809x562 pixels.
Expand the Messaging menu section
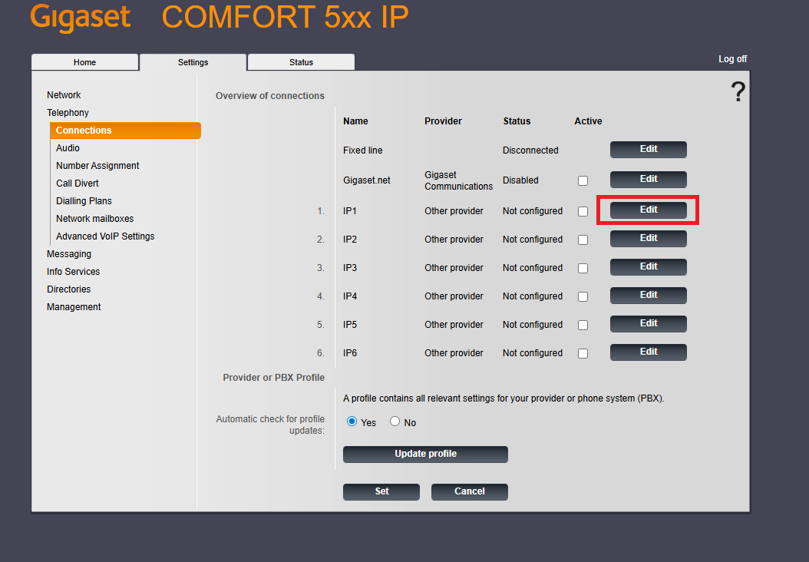point(69,254)
